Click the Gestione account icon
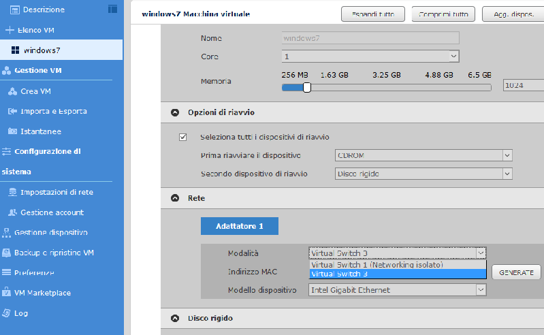 (x=12, y=212)
